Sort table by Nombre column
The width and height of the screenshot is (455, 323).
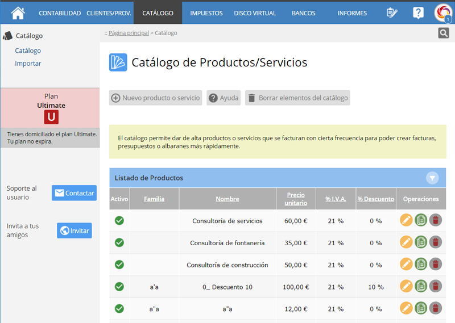(x=227, y=199)
